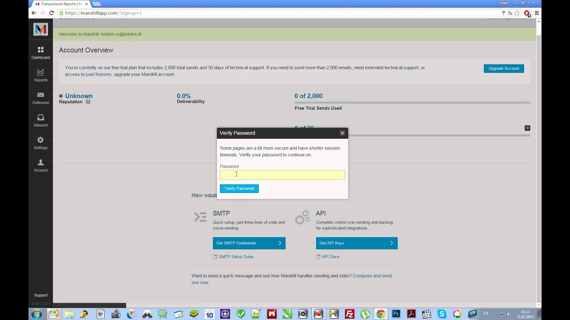
Task: Open Photoshop from the taskbar
Action: [396, 314]
